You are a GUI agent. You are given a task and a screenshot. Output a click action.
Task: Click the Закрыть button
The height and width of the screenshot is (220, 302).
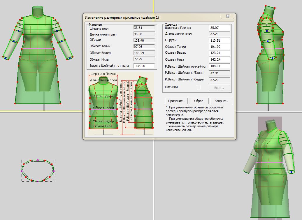(x=221, y=101)
